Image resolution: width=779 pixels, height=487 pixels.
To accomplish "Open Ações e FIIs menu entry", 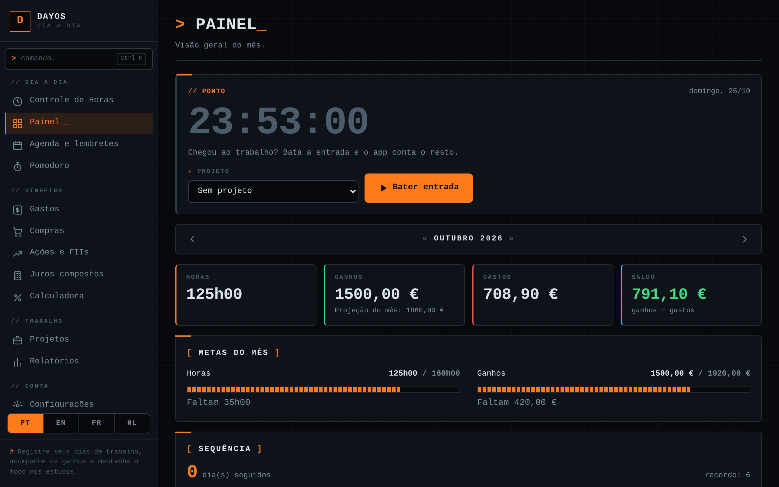I will pyautogui.click(x=79, y=253).
